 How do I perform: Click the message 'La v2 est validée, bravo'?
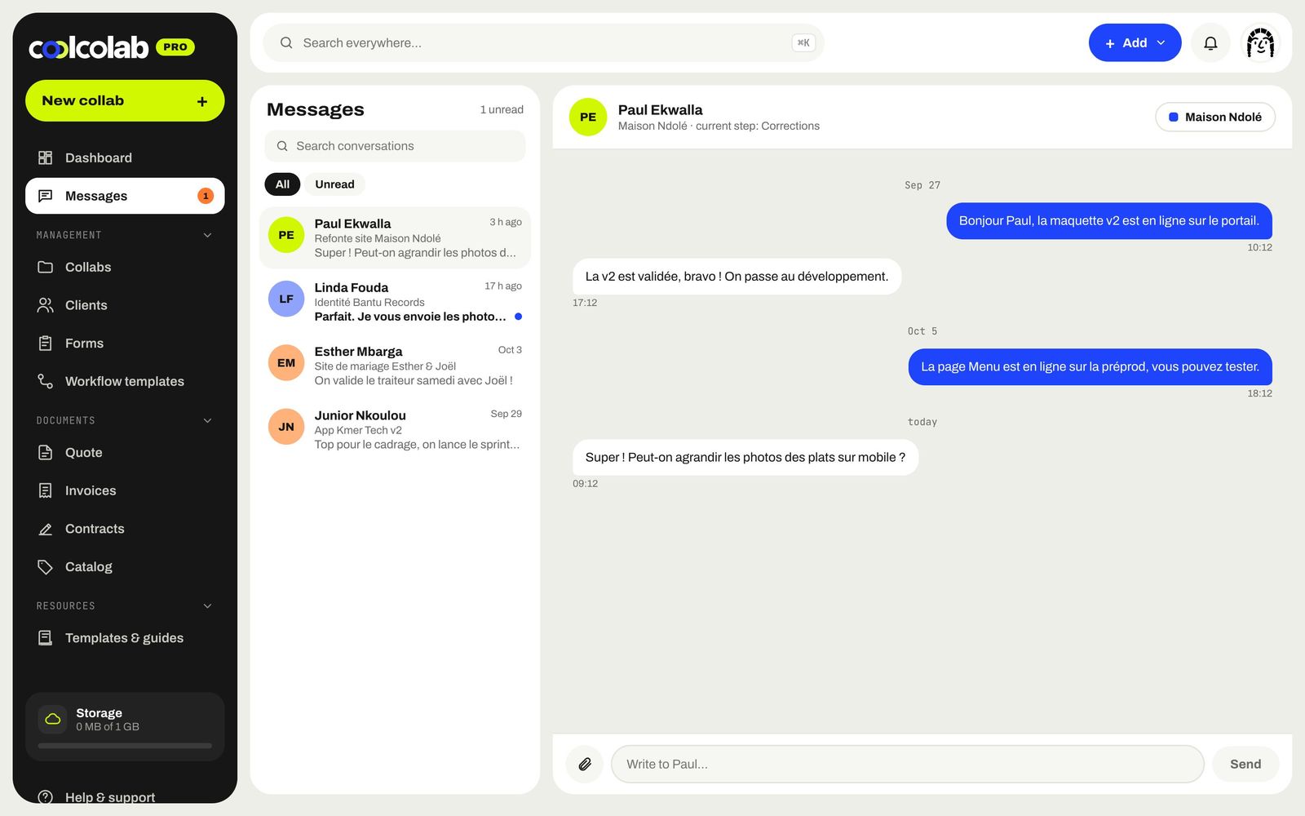tap(737, 277)
